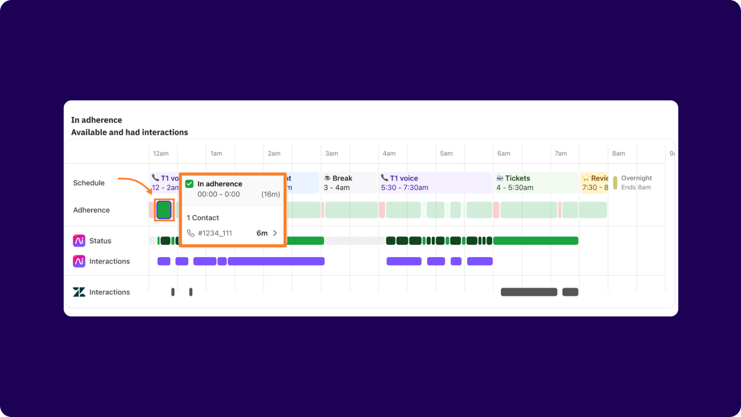Click the olive Overnight marker icon
This screenshot has height=417, width=741.
coord(615,182)
